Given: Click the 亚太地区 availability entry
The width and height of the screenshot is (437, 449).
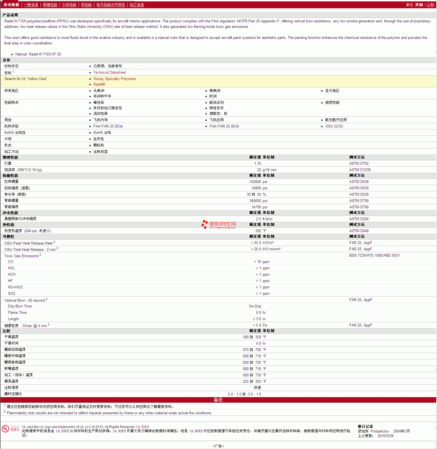Looking at the screenshot, I should tap(332, 91).
